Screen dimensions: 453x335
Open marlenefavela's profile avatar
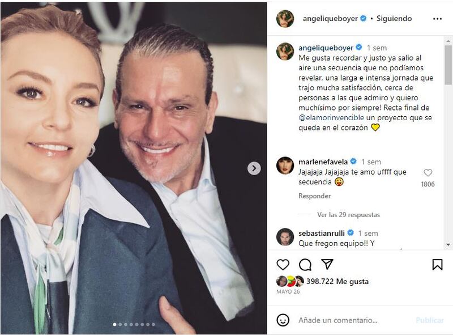point(285,166)
